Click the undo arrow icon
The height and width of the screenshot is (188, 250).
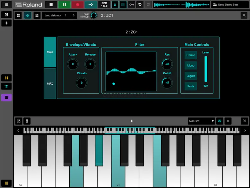click(x=140, y=5)
